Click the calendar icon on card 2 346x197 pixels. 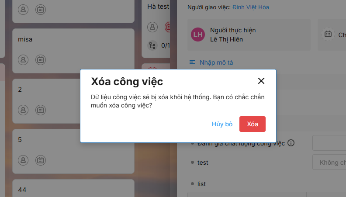tap(41, 110)
